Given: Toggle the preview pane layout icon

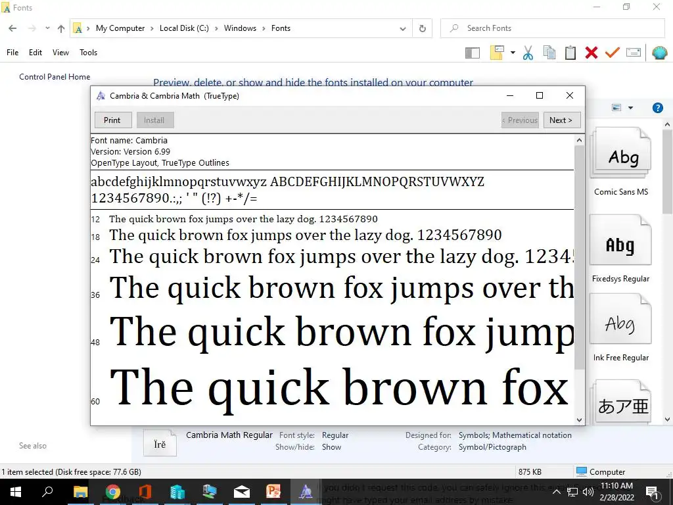Looking at the screenshot, I should (472, 53).
